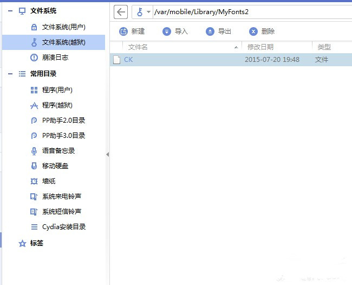Click the key icon for 文件系统(越狱)

34,42
